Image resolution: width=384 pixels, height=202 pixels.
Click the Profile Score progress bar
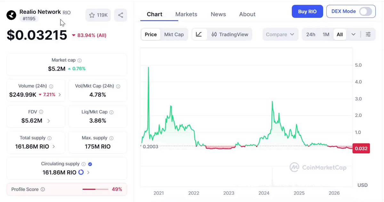[x=95, y=190]
